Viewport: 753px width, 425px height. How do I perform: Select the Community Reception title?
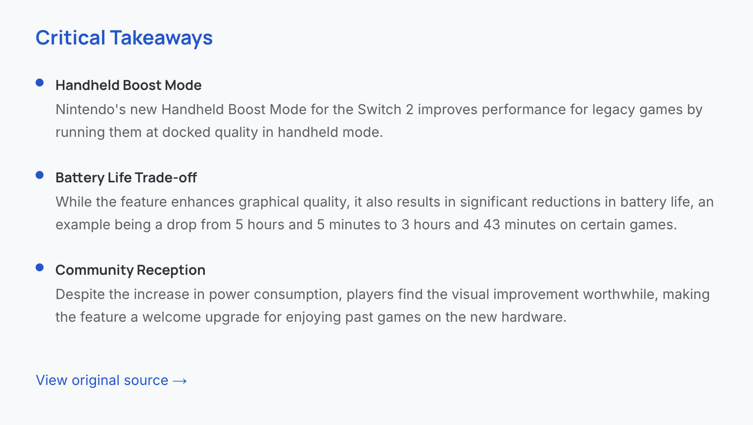[130, 270]
